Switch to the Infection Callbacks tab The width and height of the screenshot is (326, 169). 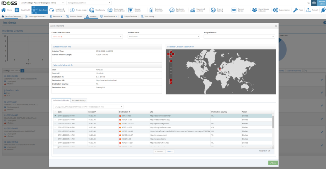point(61,100)
